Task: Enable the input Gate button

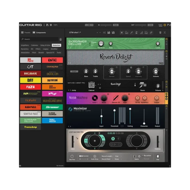Action: pyautogui.click(x=116, y=25)
